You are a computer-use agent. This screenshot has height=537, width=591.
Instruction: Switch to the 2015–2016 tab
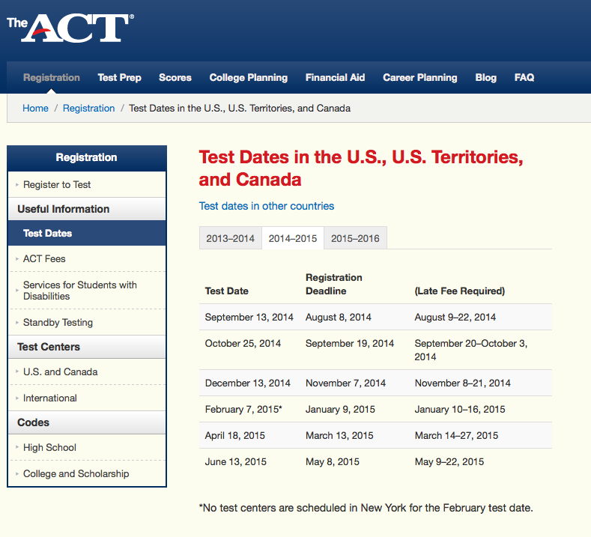[x=356, y=238]
